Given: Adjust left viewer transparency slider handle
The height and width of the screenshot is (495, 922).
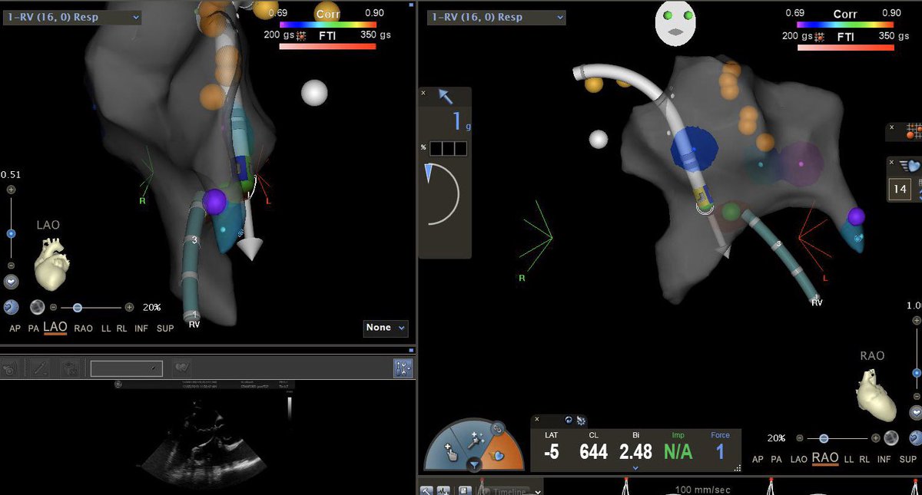Looking at the screenshot, I should pos(77,307).
